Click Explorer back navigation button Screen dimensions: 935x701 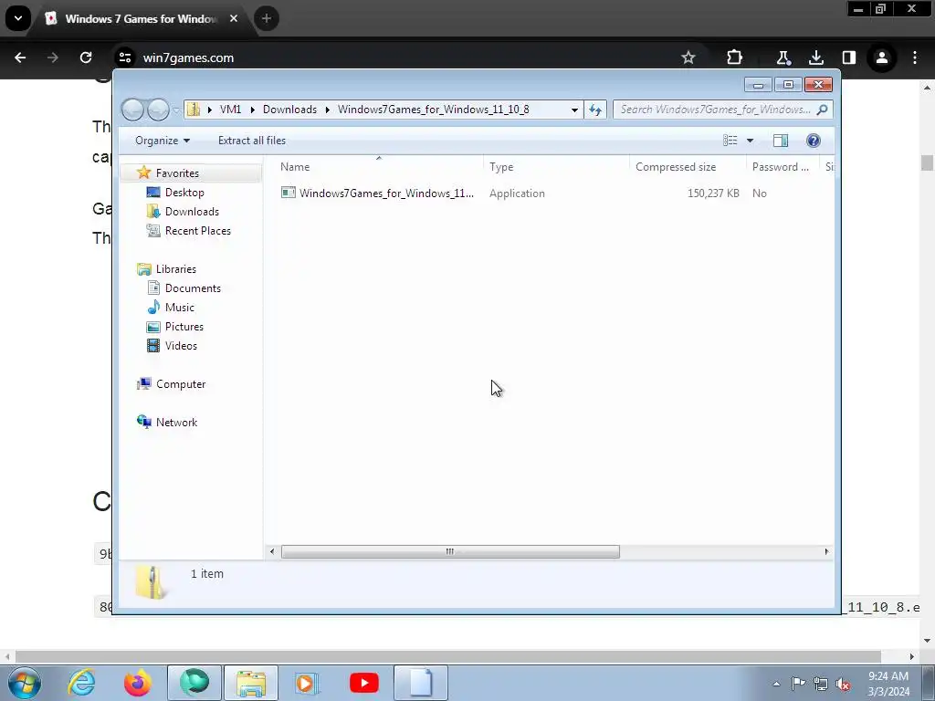click(x=132, y=110)
